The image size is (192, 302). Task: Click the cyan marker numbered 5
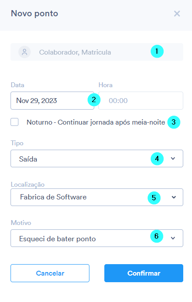[x=154, y=198]
